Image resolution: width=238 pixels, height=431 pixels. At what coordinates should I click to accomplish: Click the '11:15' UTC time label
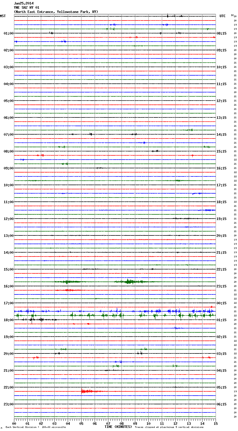click(x=221, y=84)
